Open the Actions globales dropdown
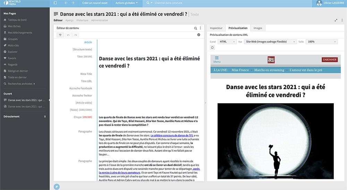 (x=126, y=3)
